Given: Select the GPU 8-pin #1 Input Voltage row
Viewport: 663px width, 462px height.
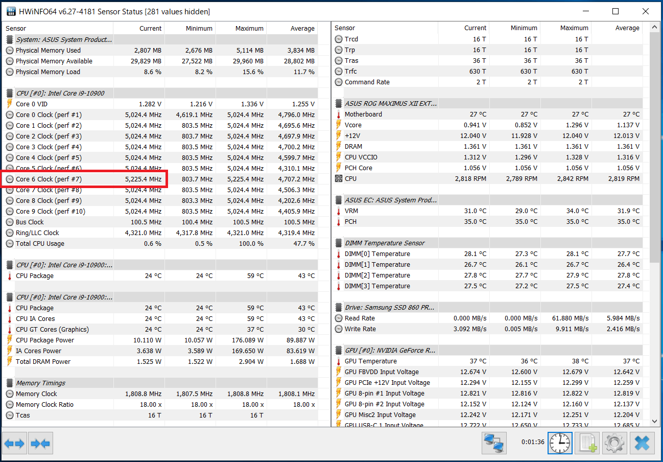Looking at the screenshot, I should [487, 393].
